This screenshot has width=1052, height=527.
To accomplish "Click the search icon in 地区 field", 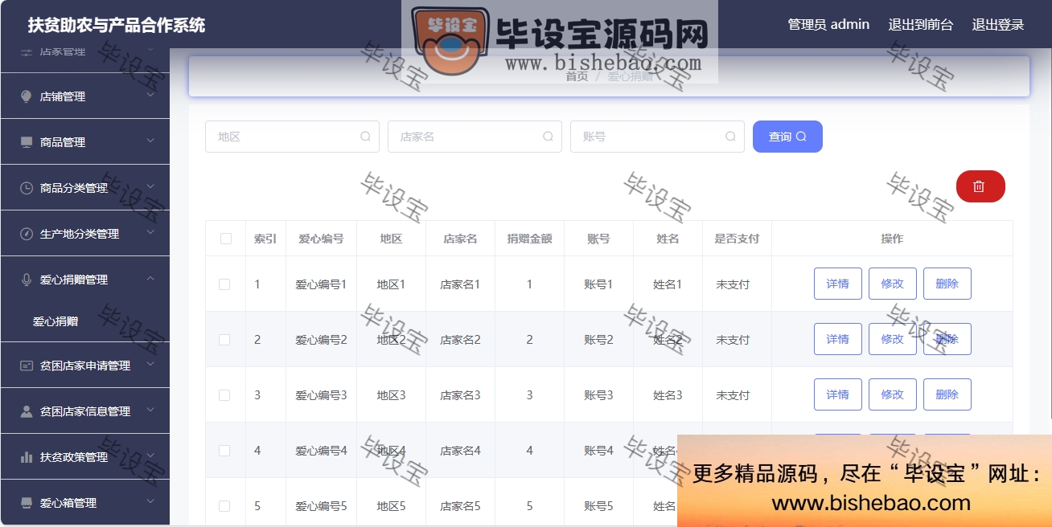I will 365,137.
